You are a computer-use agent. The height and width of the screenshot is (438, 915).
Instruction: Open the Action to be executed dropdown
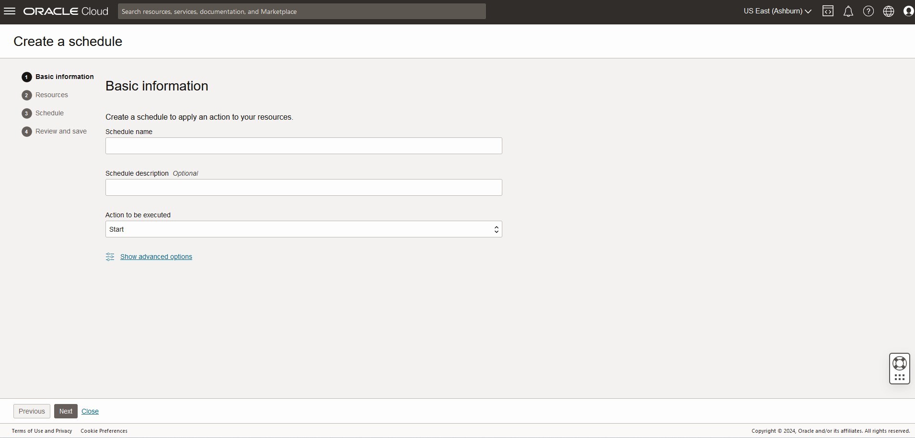pos(497,229)
